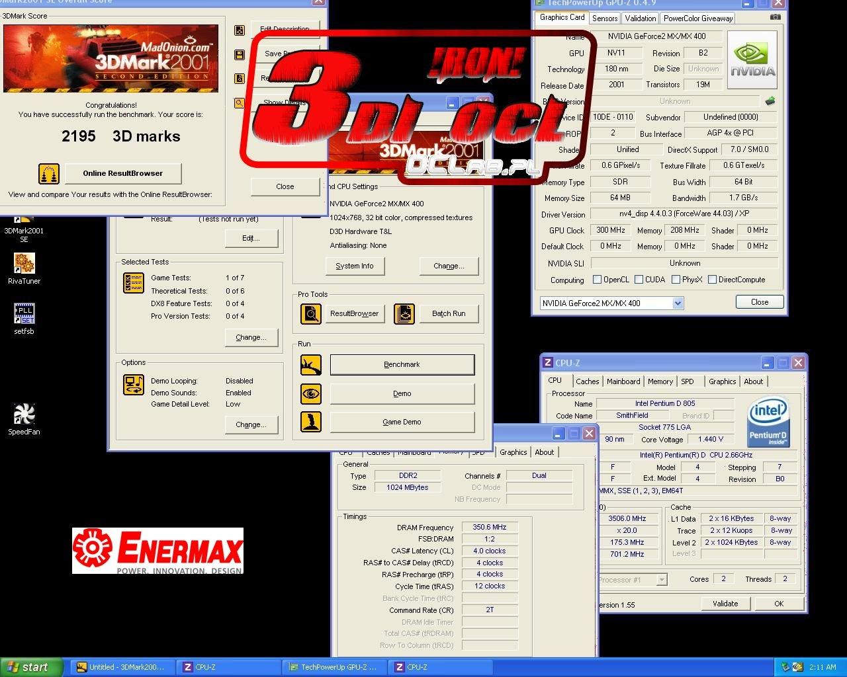Click Change in the Selected Tests section

click(x=251, y=337)
